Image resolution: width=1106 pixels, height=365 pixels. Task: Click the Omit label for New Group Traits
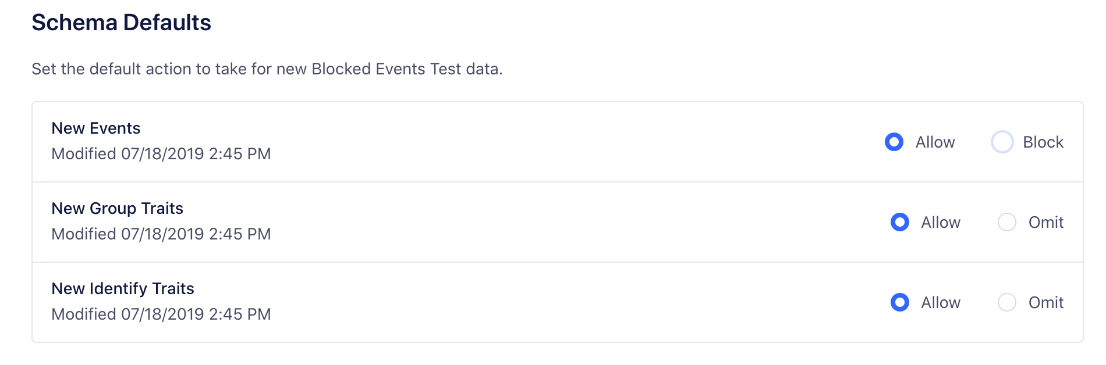(x=1046, y=222)
